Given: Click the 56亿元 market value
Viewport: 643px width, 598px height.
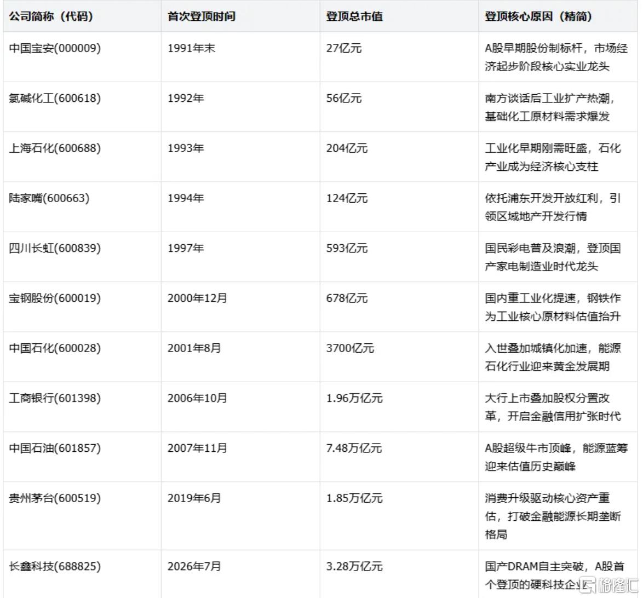Looking at the screenshot, I should coord(343,99).
